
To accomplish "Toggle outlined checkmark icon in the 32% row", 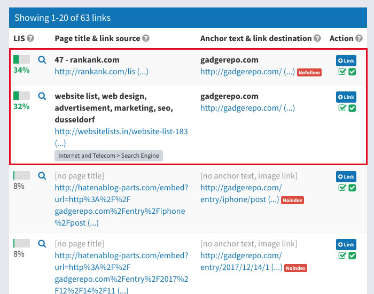I will click(x=342, y=108).
